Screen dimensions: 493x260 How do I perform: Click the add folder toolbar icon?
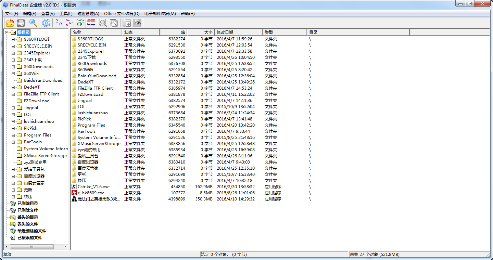click(127, 23)
